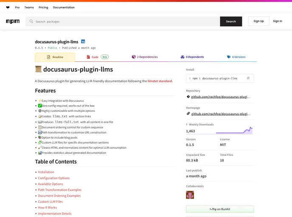Click the homepage link chain icon
Viewport: 292px width, 217px height.
point(188,114)
